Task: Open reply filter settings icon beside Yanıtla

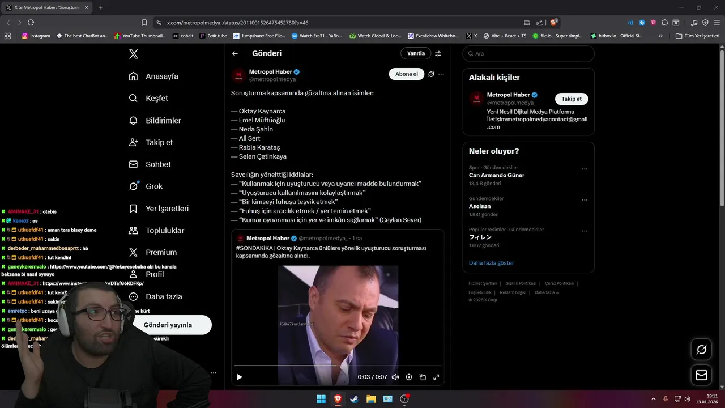Action: coord(438,53)
